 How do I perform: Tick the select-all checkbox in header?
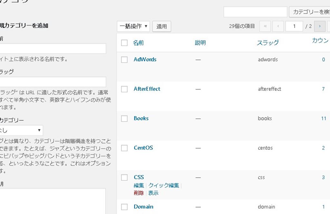[124, 43]
